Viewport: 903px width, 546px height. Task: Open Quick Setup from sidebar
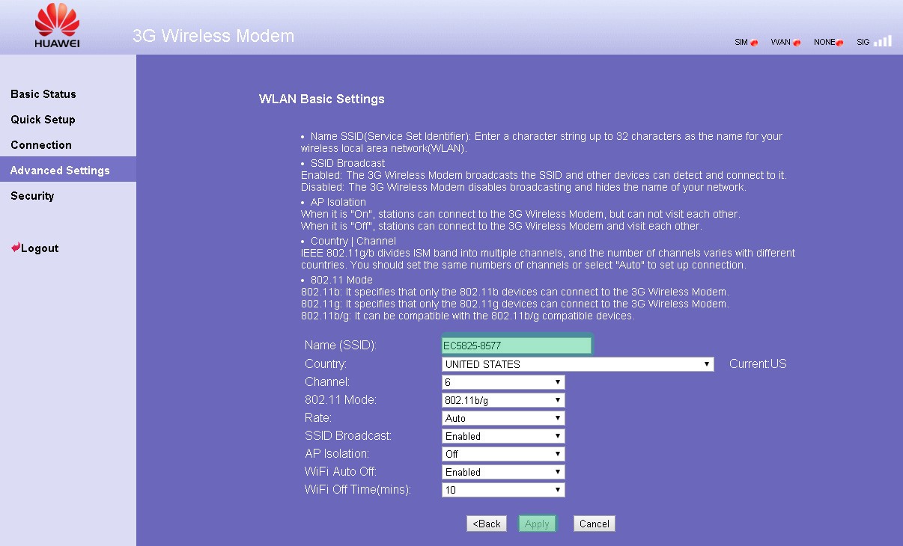pos(43,120)
